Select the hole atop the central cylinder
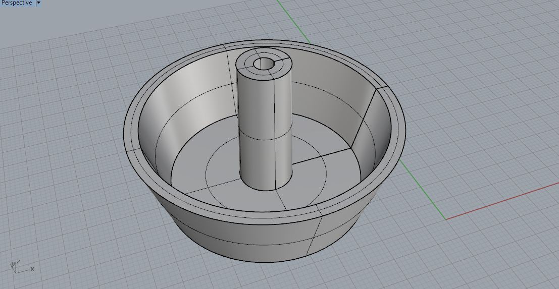Screen dimensions: 559x289 click(x=264, y=64)
